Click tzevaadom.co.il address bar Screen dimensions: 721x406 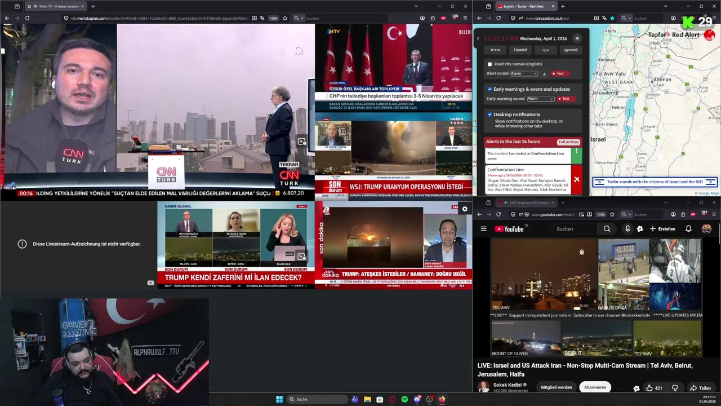(x=560, y=18)
